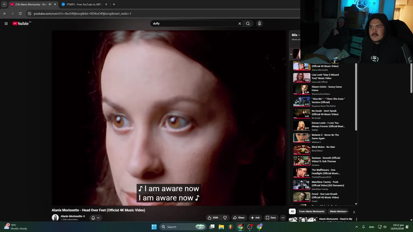Select Blind Melon - No Rain in the mix
The height and width of the screenshot is (232, 413).
coord(324,150)
